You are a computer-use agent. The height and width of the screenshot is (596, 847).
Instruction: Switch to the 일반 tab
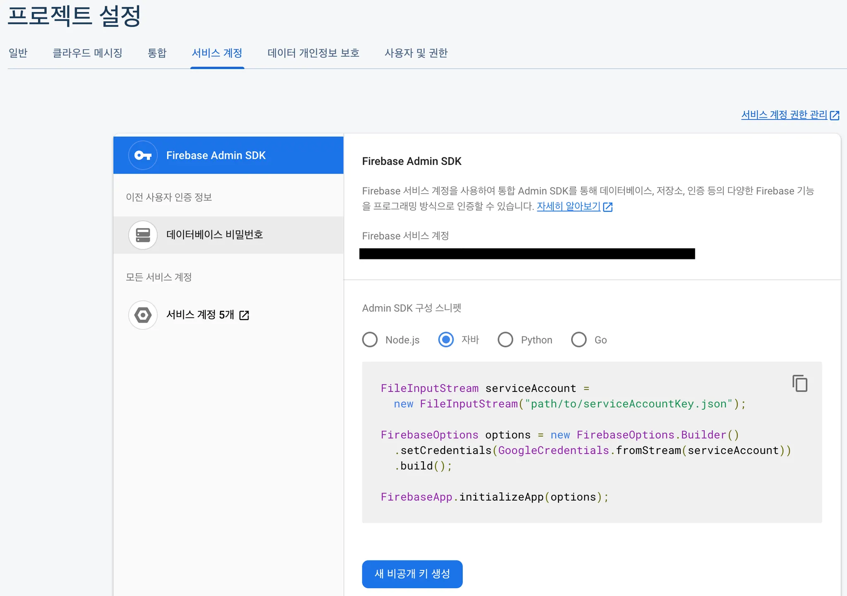(18, 53)
